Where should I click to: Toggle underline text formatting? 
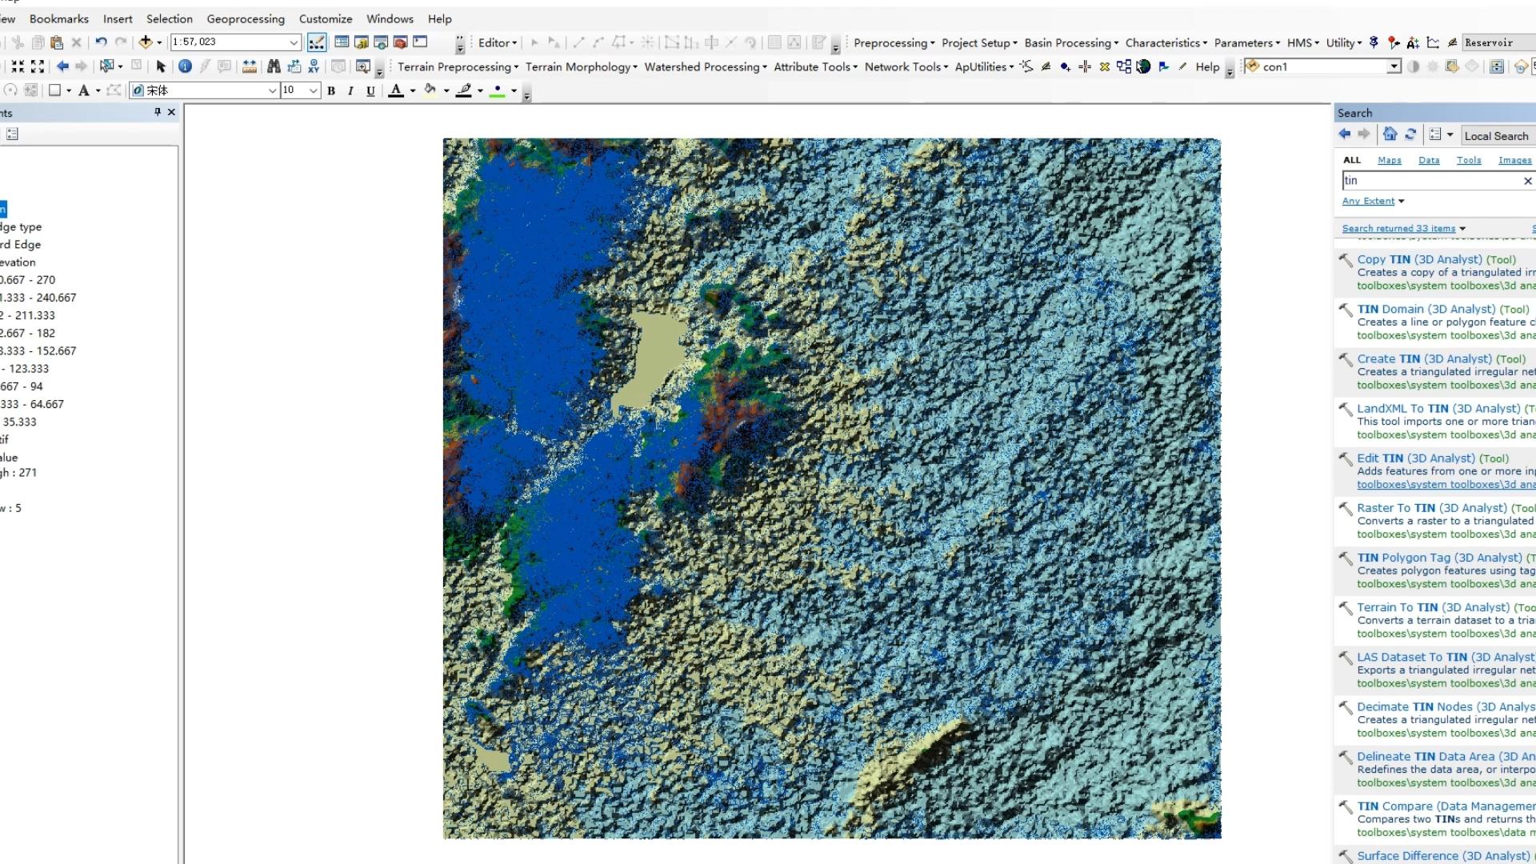(370, 91)
